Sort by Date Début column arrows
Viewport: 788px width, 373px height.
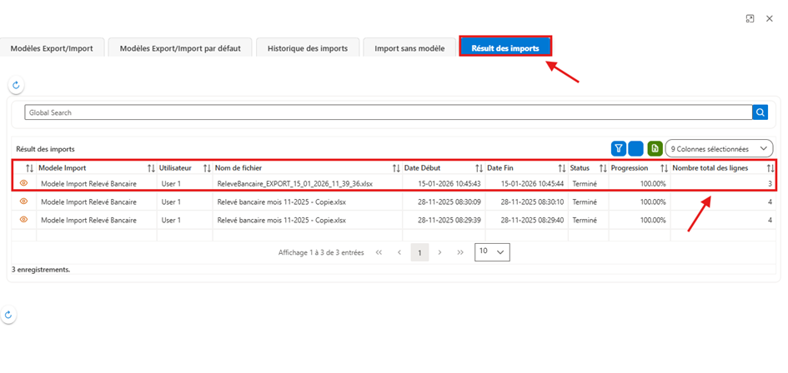point(479,167)
